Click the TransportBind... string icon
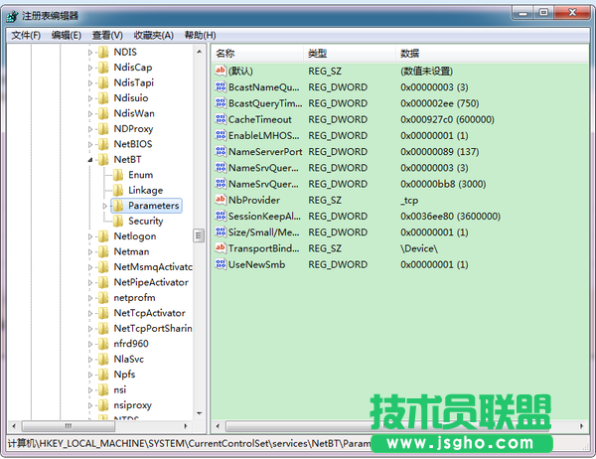 click(x=221, y=248)
